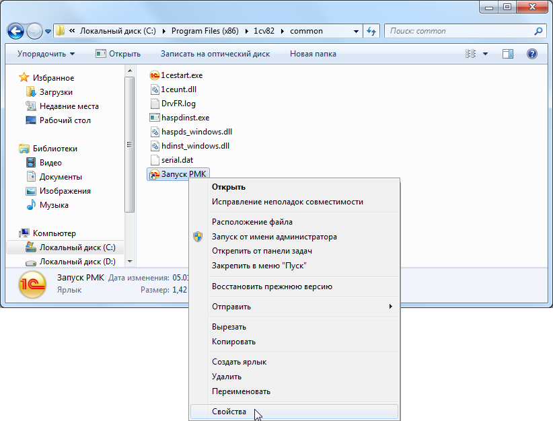
Task: Open address bar history dropdown
Action: 355,31
